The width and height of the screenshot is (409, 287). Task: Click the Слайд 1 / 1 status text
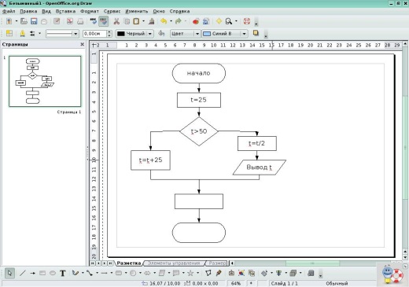pos(285,283)
